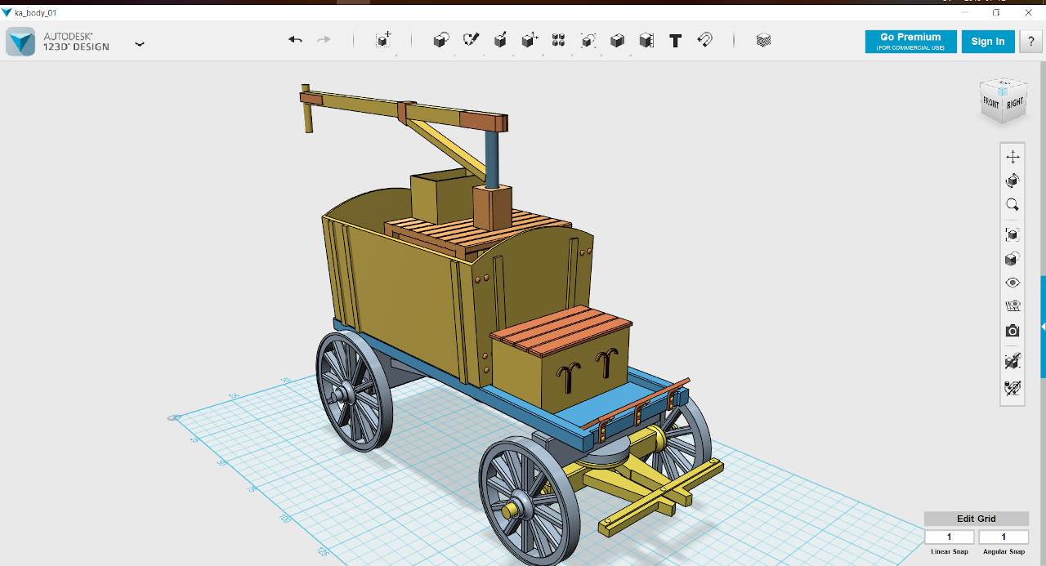The image size is (1046, 566).
Task: Toggle snap while sketching icon
Action: pos(1012,360)
